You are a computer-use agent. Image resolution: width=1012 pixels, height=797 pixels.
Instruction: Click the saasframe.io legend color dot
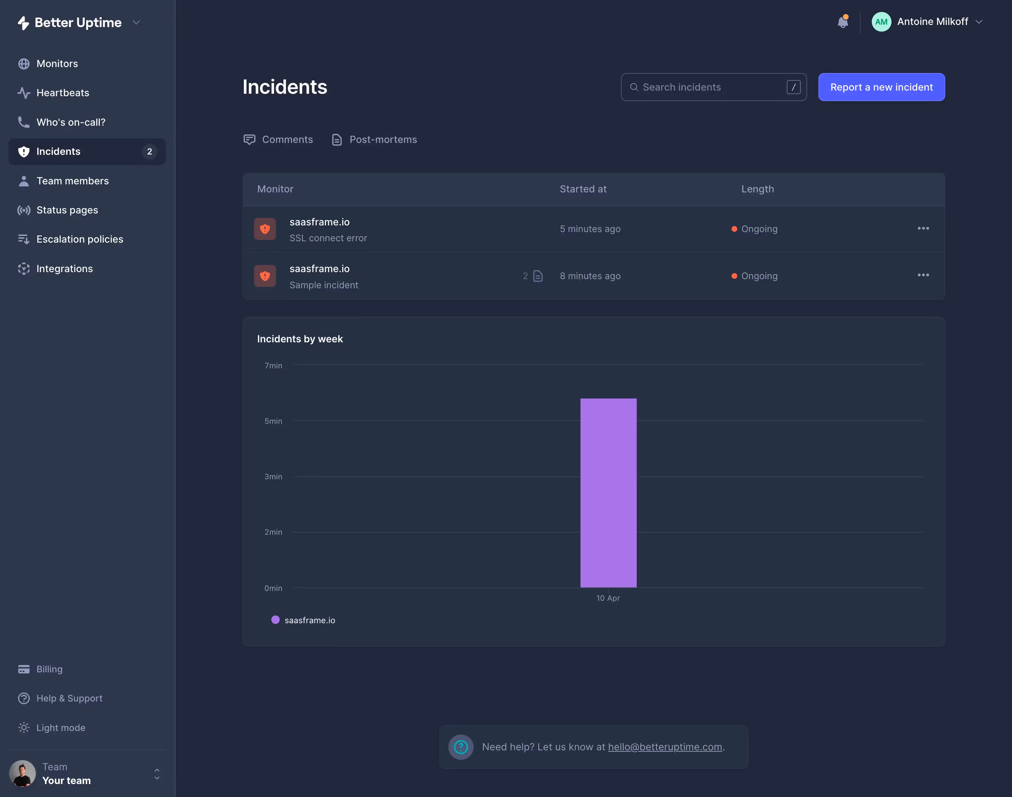[x=275, y=620]
